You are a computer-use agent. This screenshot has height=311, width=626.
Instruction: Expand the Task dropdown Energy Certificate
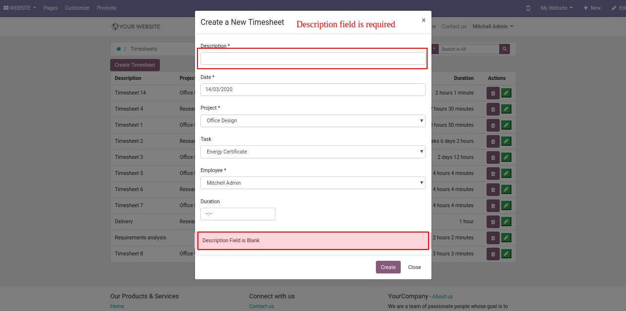tap(313, 152)
